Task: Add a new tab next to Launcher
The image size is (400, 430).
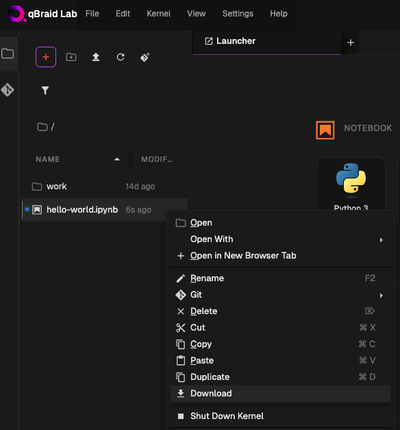Action: pyautogui.click(x=351, y=43)
